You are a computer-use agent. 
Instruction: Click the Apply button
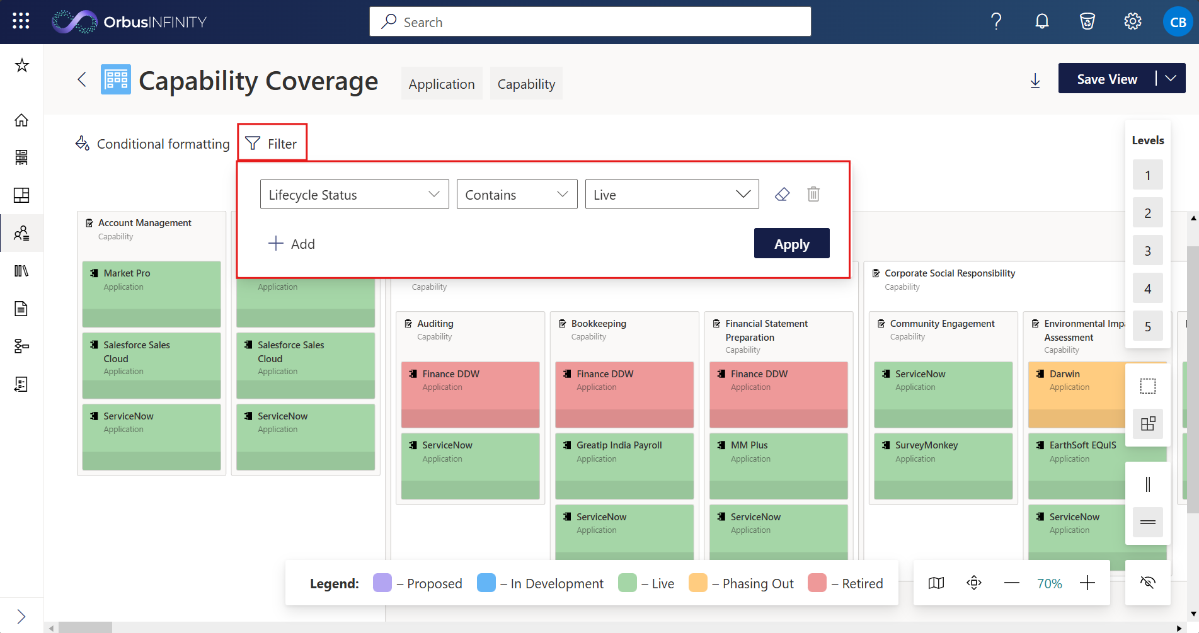pyautogui.click(x=791, y=243)
